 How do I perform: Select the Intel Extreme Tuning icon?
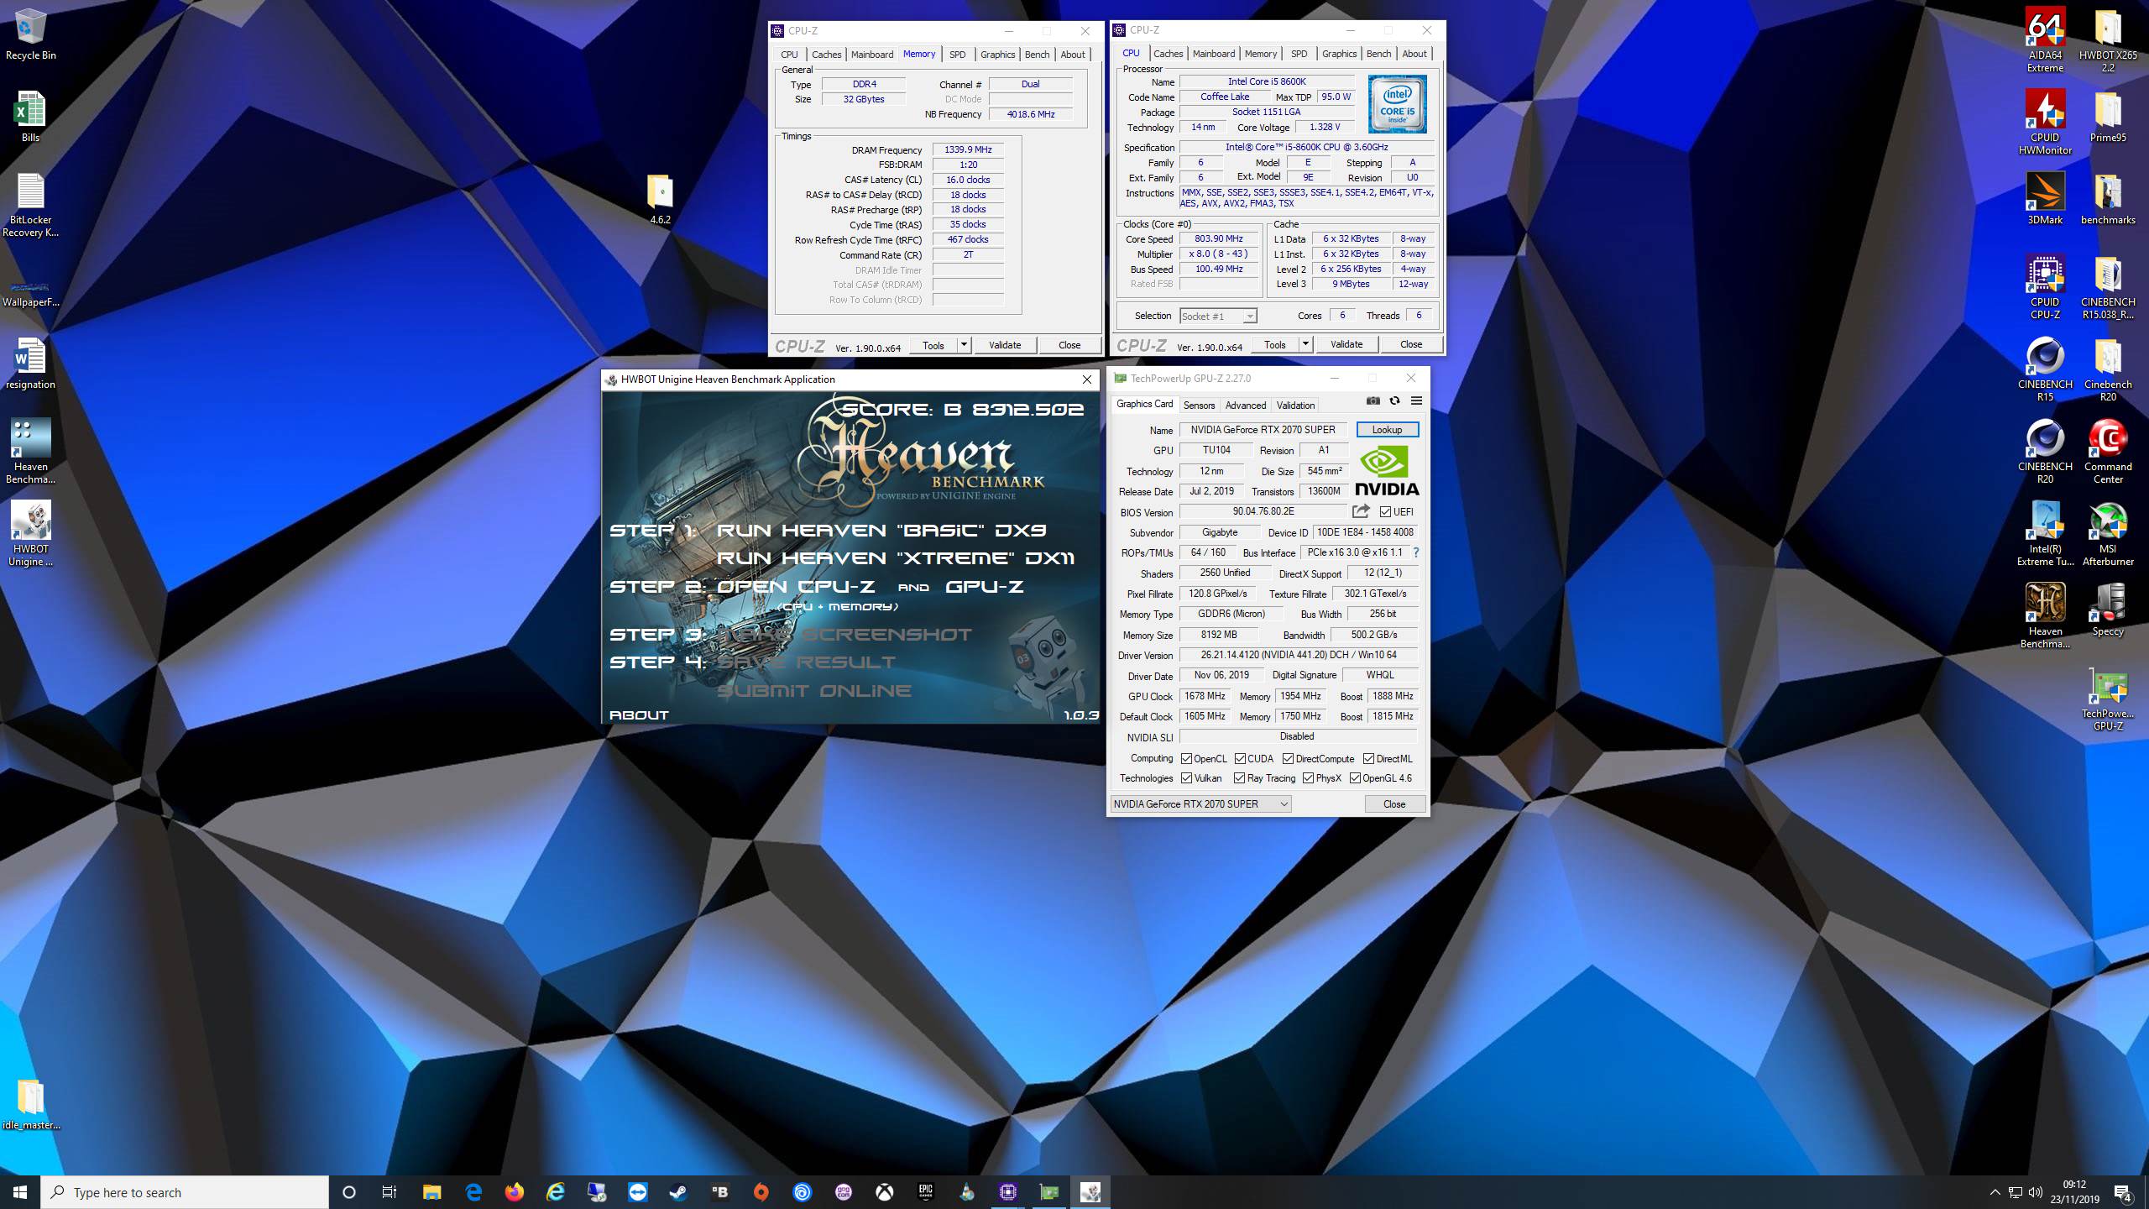(2045, 534)
